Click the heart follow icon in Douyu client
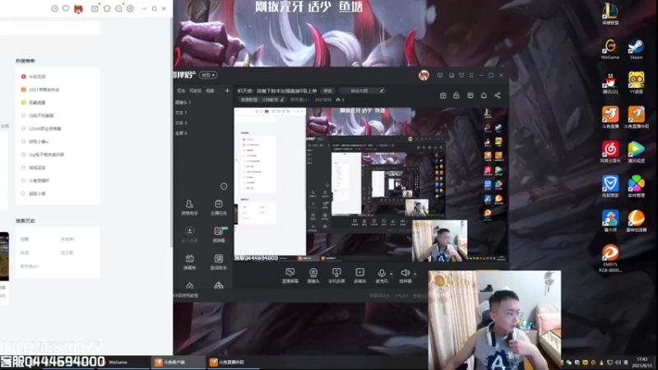Image resolution: width=658 pixels, height=370 pixels. point(66,8)
